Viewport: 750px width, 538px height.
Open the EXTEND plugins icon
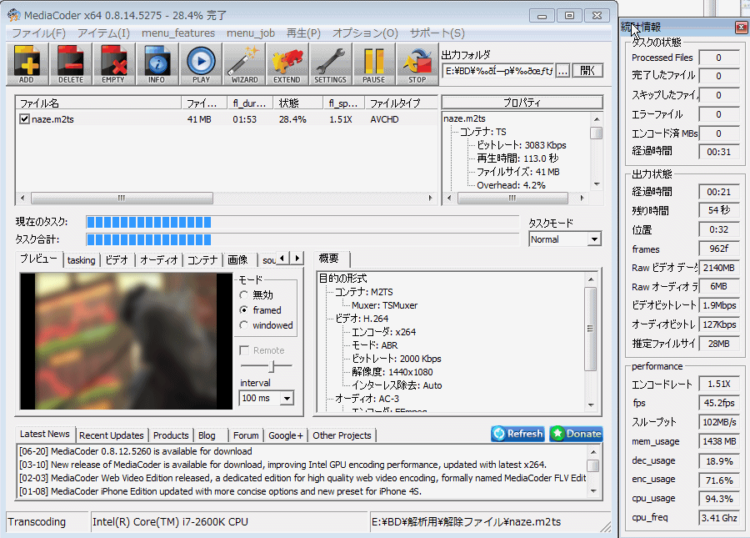tap(287, 63)
